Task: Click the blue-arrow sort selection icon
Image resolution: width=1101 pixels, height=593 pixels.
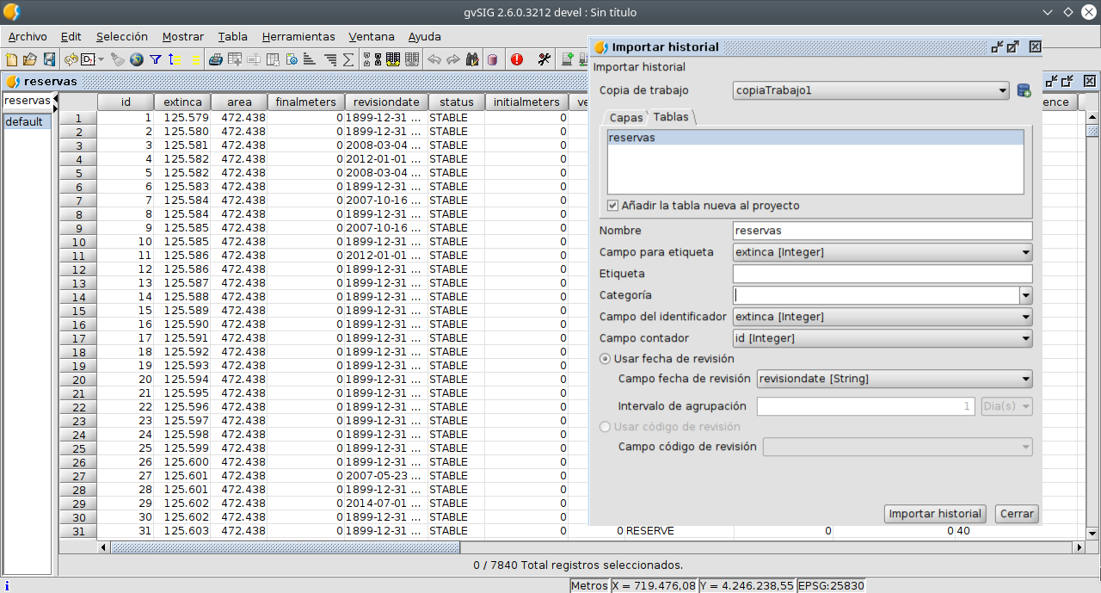Action: pos(175,59)
